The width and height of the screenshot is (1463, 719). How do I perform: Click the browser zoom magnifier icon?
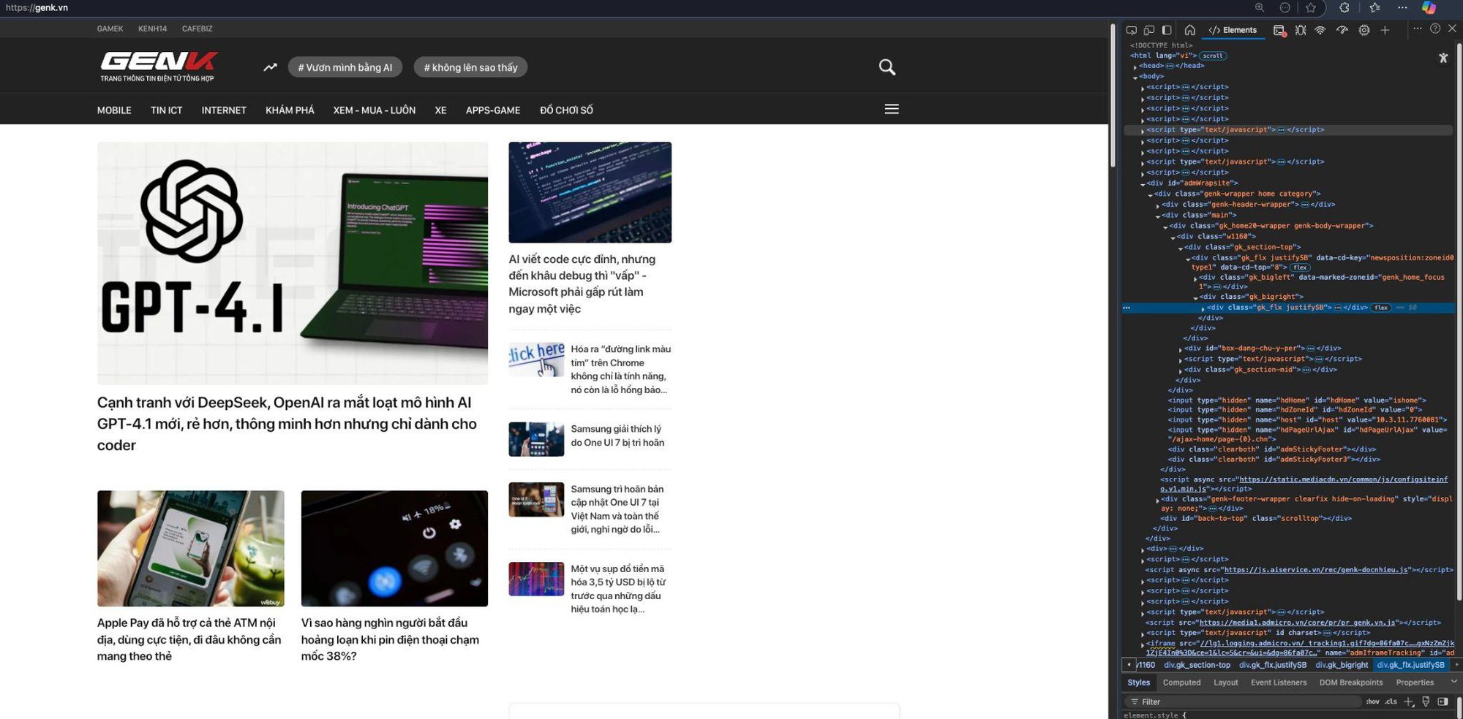point(1260,7)
